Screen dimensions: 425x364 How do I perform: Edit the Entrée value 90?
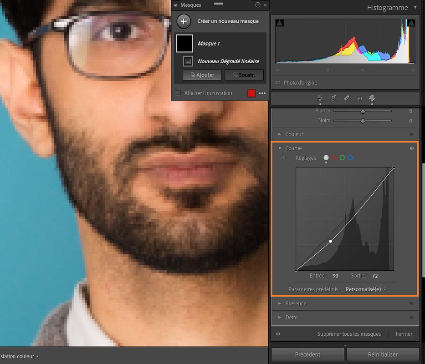[x=335, y=276]
